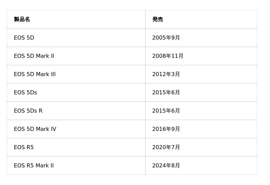
Task: Select the EOS R5 Mark II cell
Action: 34,166
